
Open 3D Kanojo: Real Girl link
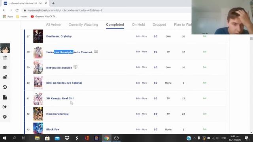[60, 98]
